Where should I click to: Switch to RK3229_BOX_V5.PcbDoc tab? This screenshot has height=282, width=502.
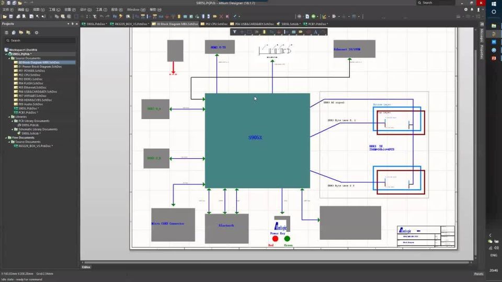coord(129,23)
